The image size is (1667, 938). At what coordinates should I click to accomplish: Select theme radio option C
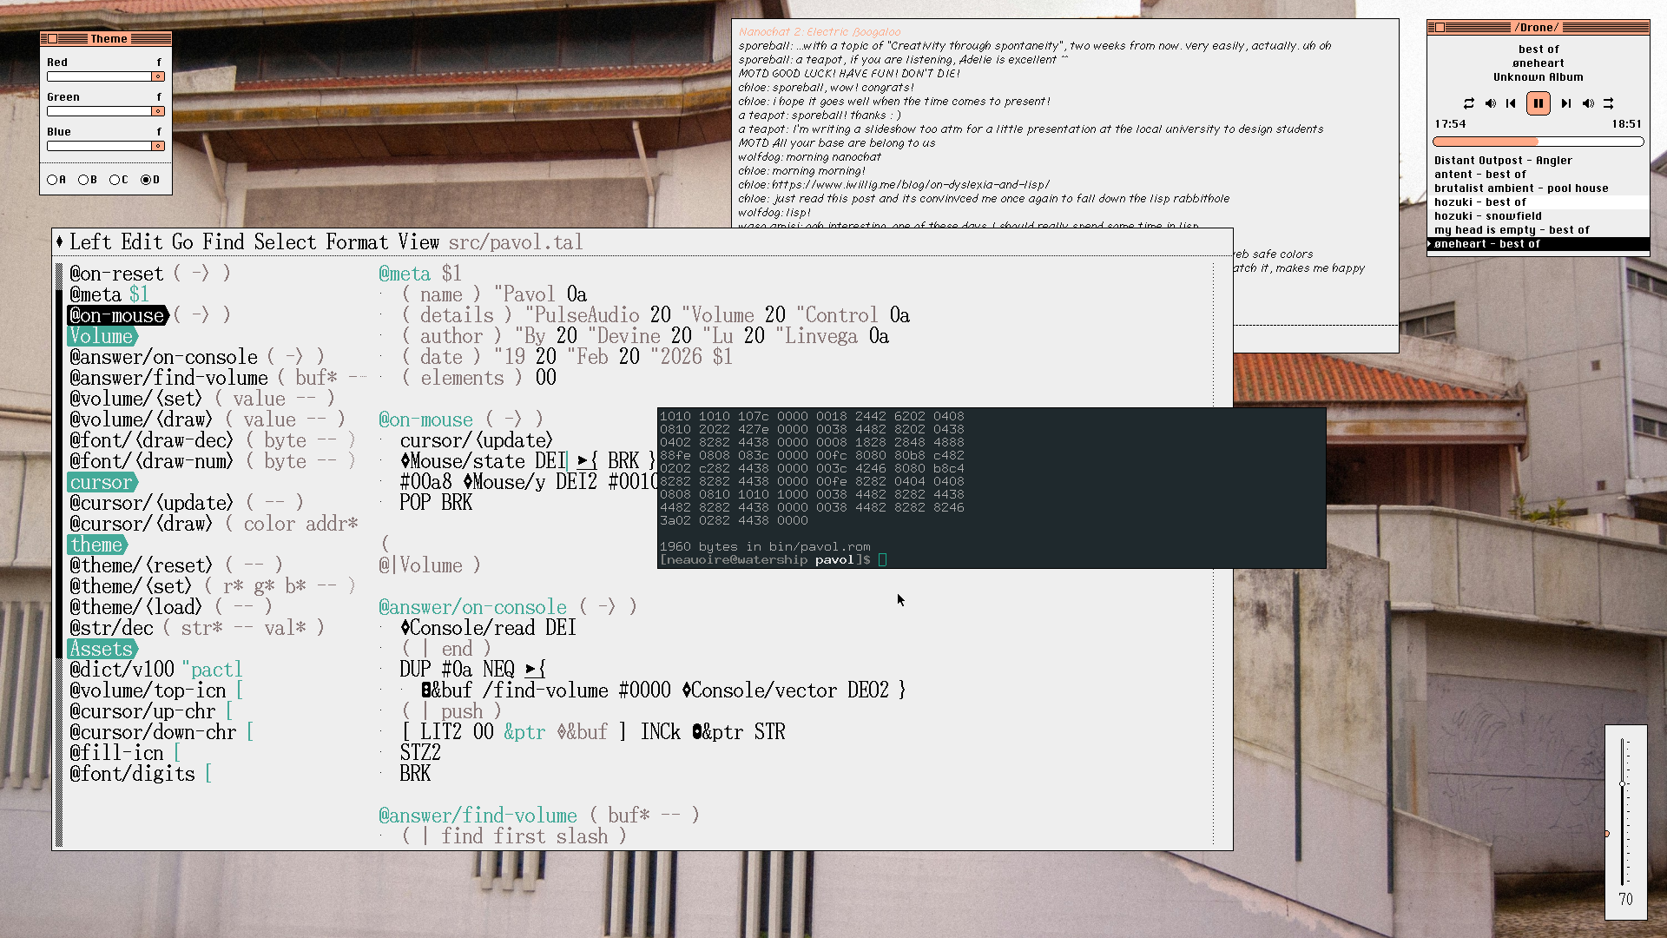click(115, 180)
